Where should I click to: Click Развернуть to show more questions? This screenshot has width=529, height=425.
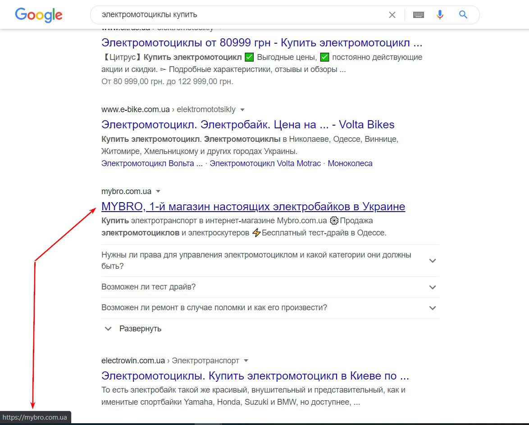click(133, 329)
